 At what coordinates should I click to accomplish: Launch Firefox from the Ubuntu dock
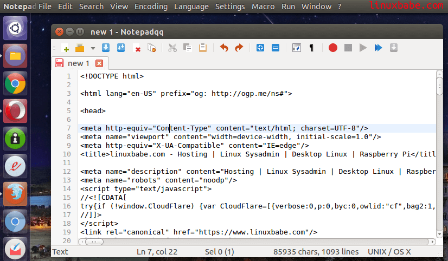[15, 194]
